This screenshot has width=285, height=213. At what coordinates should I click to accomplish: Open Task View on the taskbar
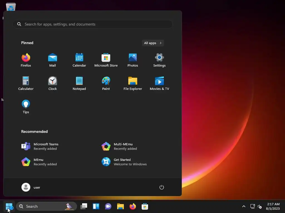point(84,206)
